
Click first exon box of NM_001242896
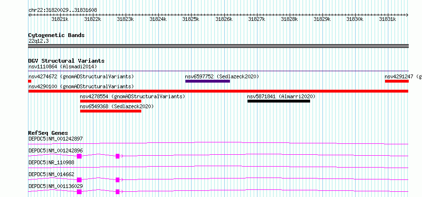[x=79, y=156]
